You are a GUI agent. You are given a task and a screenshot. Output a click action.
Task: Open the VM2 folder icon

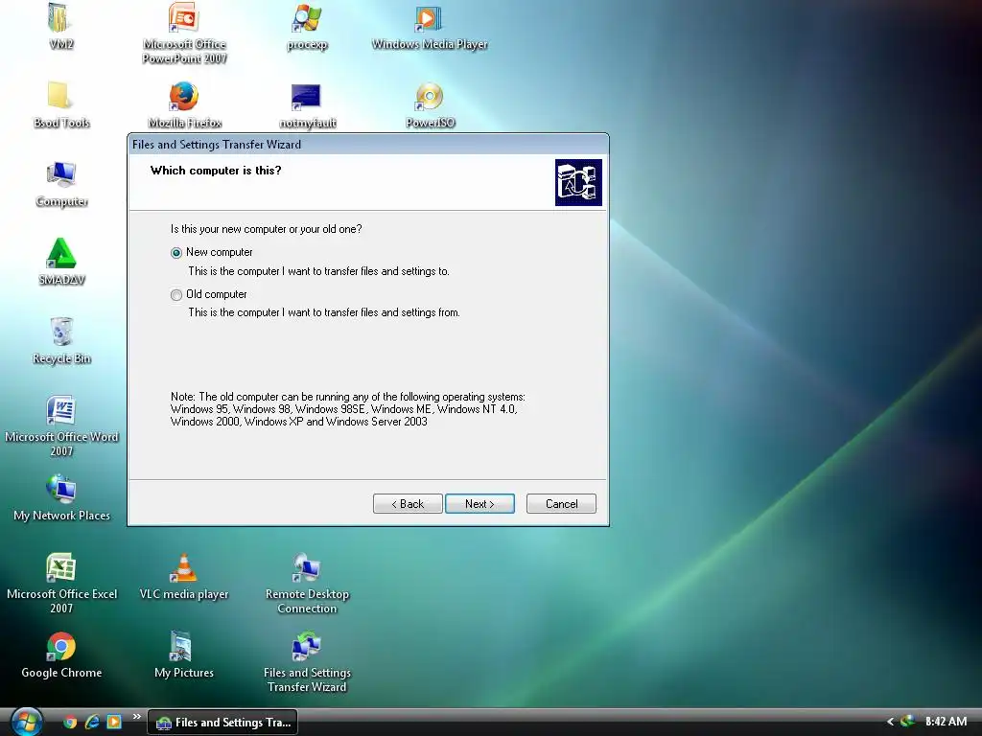click(x=59, y=17)
